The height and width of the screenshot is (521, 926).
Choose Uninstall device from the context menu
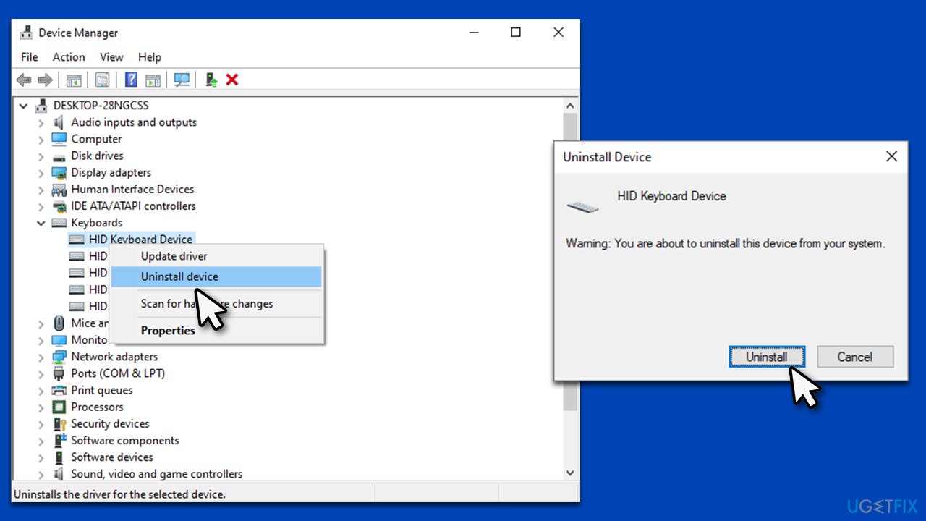(x=179, y=276)
